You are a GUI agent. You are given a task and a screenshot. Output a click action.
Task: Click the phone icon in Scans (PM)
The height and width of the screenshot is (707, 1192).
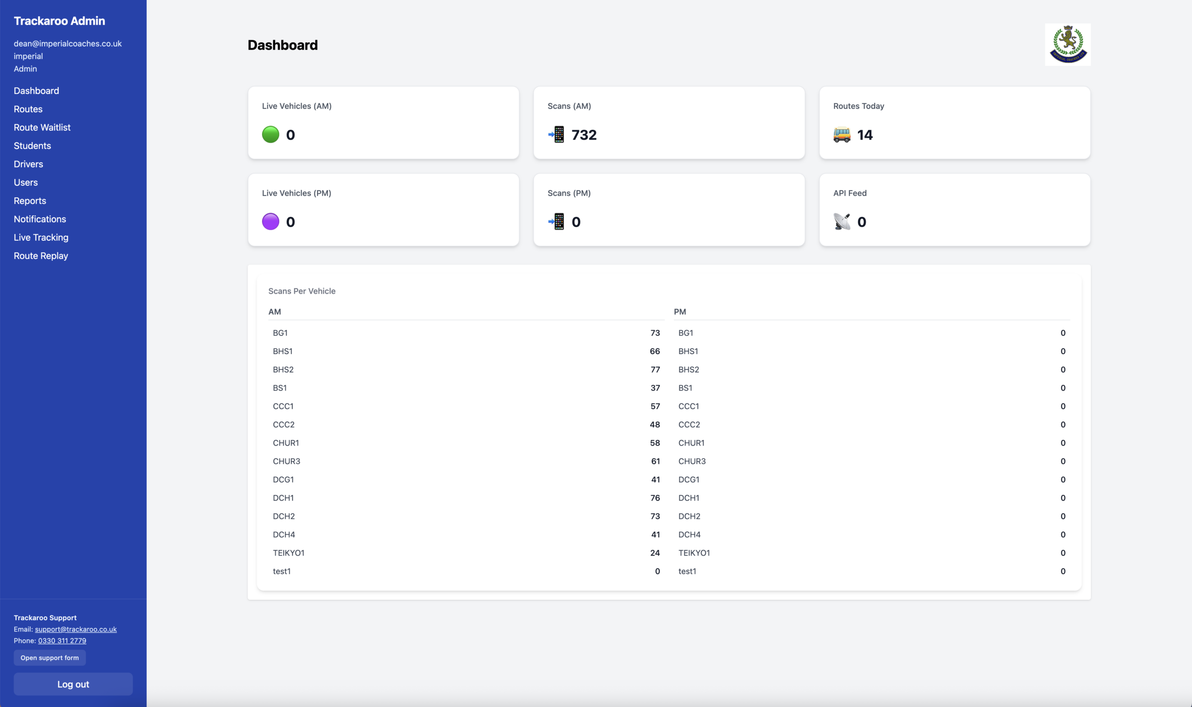pos(556,222)
